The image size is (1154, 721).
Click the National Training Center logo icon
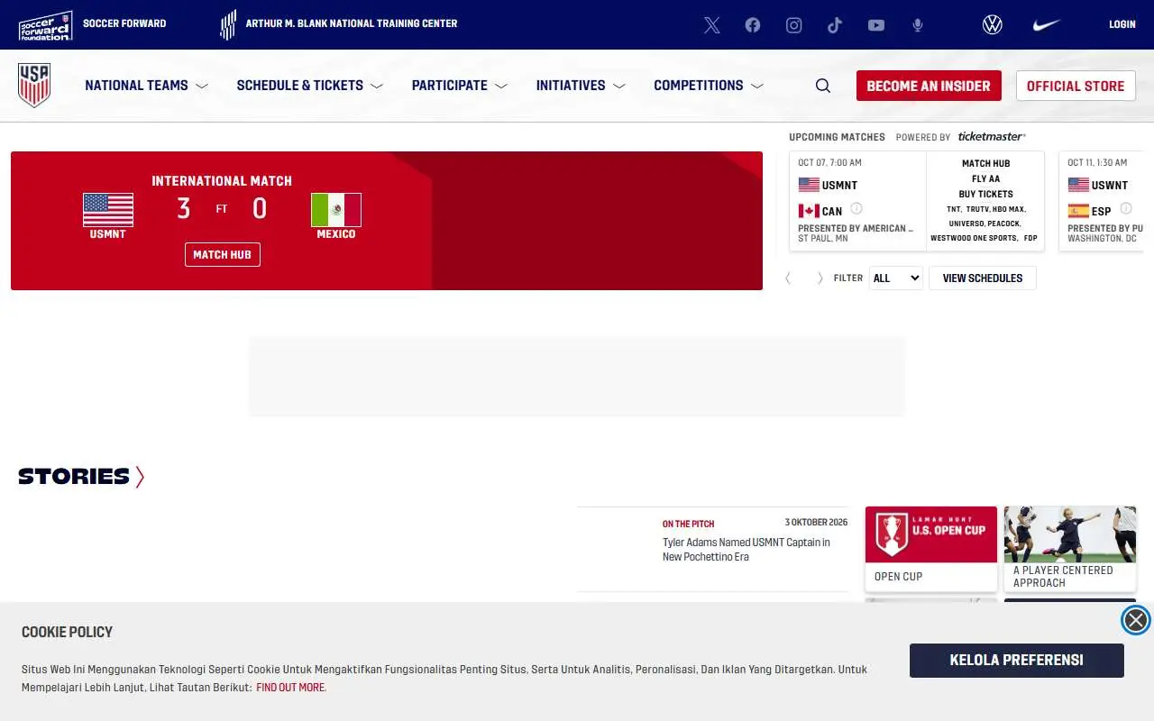click(229, 24)
